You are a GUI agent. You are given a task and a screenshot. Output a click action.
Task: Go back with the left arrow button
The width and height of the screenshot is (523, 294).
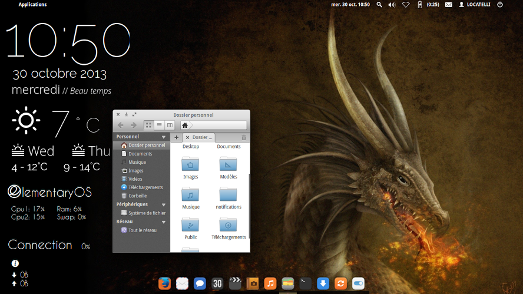pos(121,125)
